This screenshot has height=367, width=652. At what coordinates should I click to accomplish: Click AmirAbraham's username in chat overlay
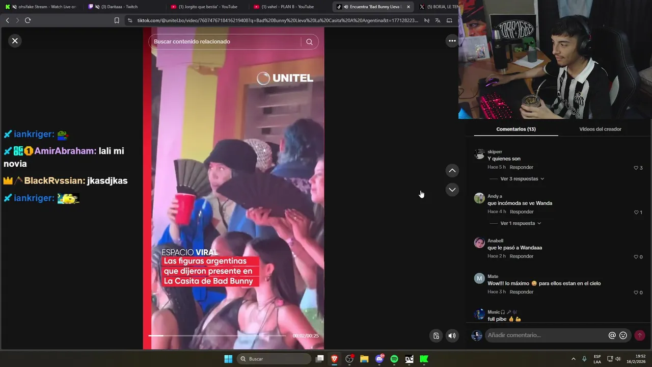65,151
